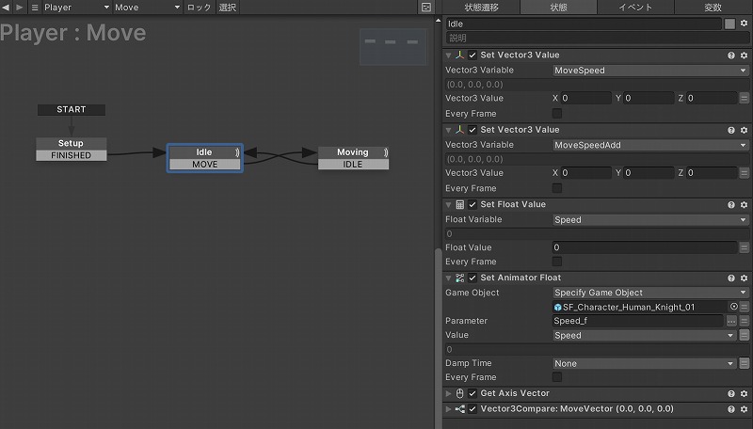The height and width of the screenshot is (429, 753).
Task: Click the ロック toolbar button
Action: click(x=199, y=8)
